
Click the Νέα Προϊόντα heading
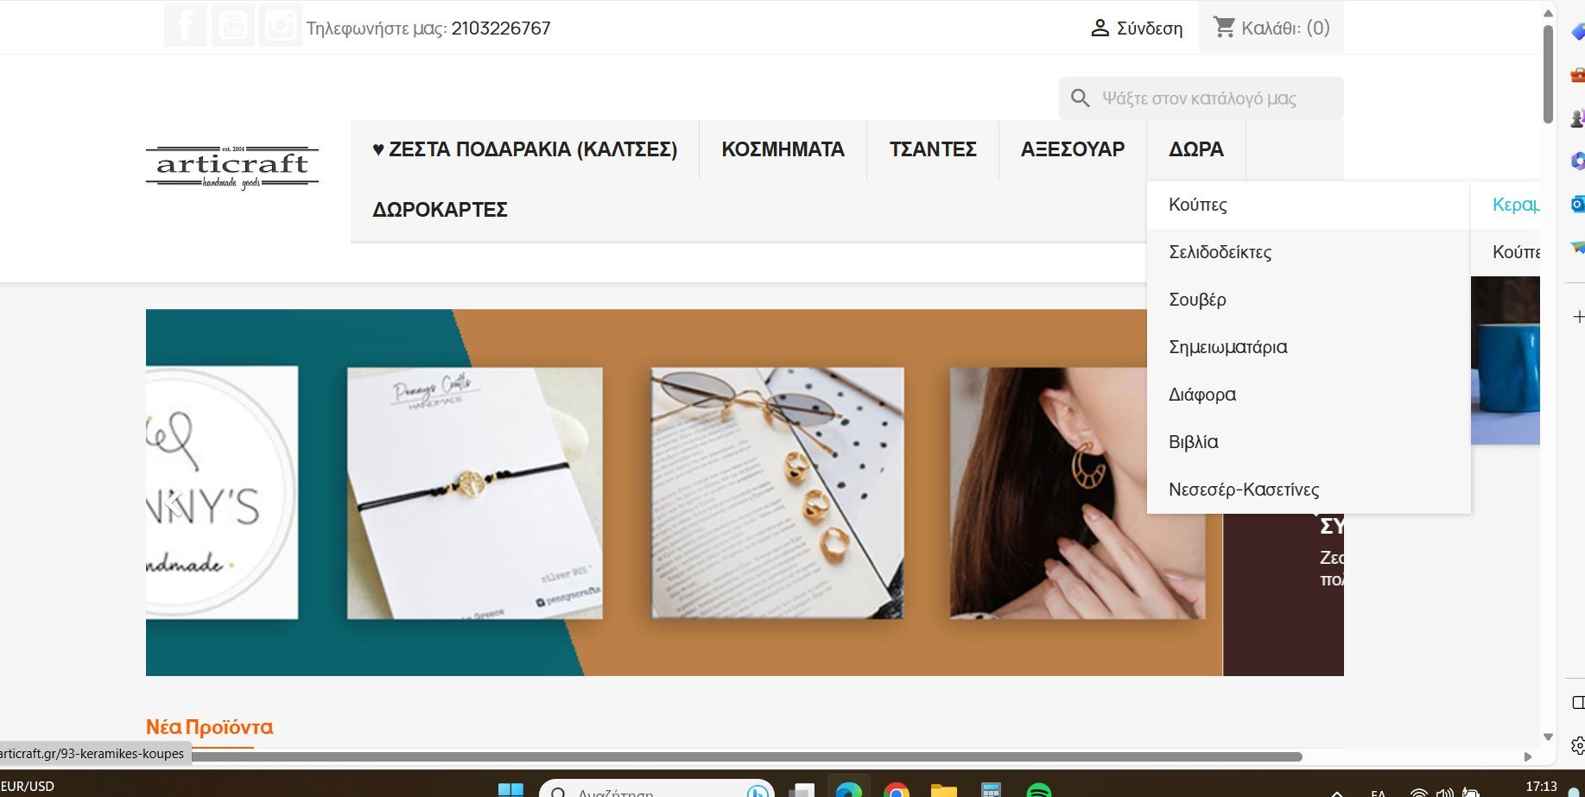[x=209, y=727]
